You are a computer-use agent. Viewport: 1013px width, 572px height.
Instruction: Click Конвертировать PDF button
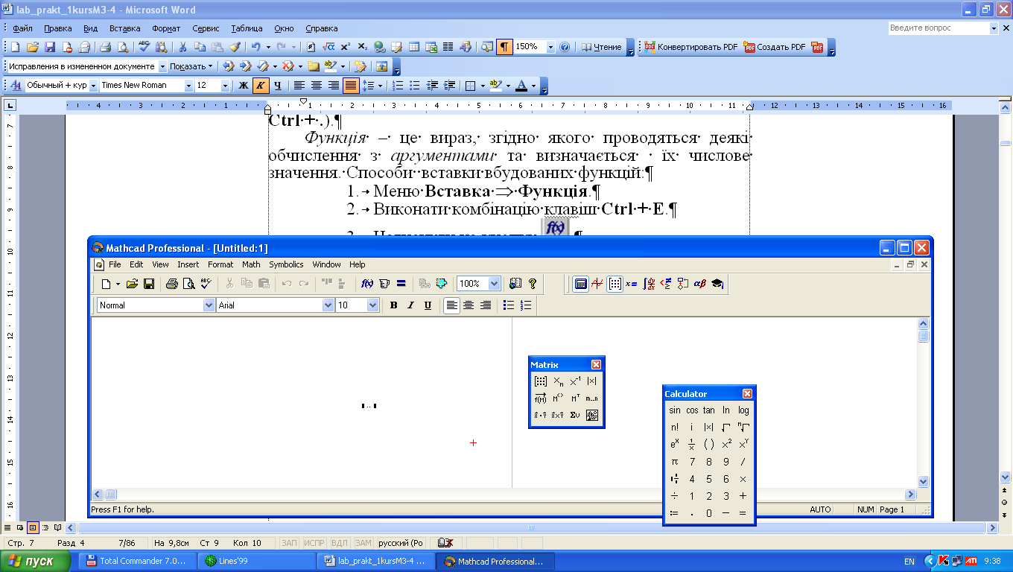[x=690, y=47]
